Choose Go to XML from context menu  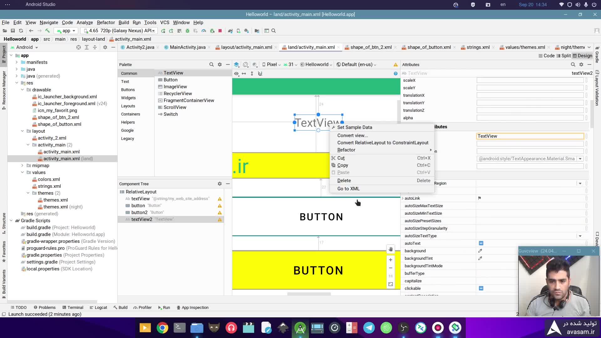click(x=348, y=189)
